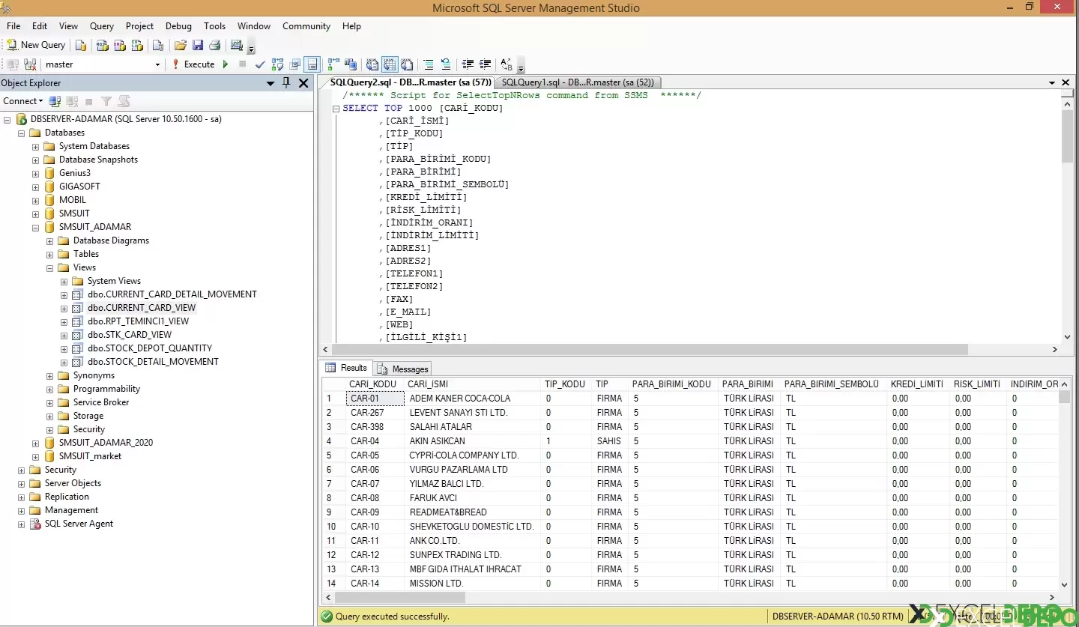Image resolution: width=1079 pixels, height=627 pixels.
Task: Open the Tools menu
Action: tap(214, 26)
